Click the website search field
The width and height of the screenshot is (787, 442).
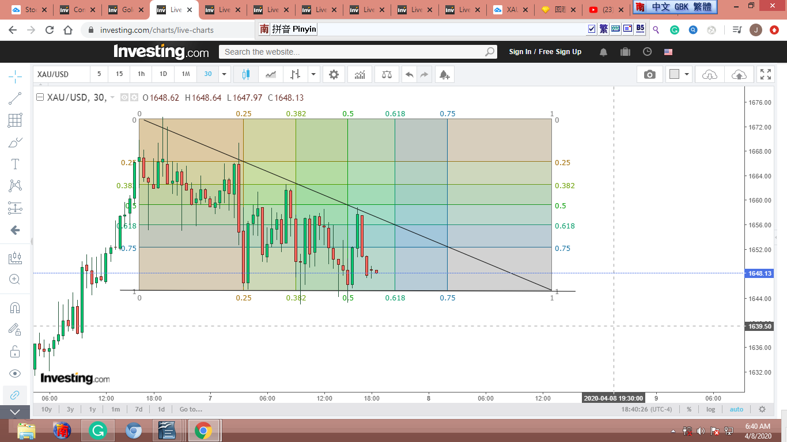(x=351, y=52)
